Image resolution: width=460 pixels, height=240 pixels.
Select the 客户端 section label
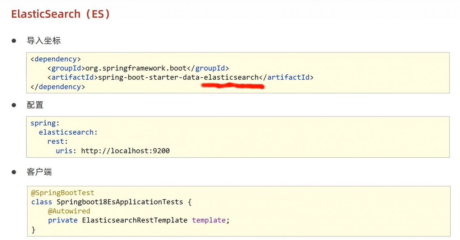click(x=39, y=172)
